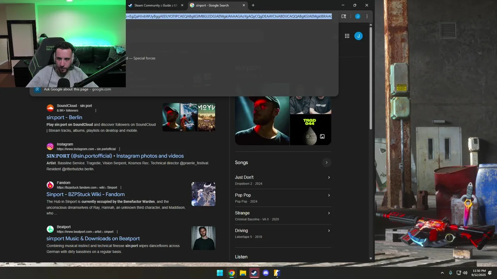The width and height of the screenshot is (497, 279).
Task: Open more options for Fandom result
Action: 121,188
